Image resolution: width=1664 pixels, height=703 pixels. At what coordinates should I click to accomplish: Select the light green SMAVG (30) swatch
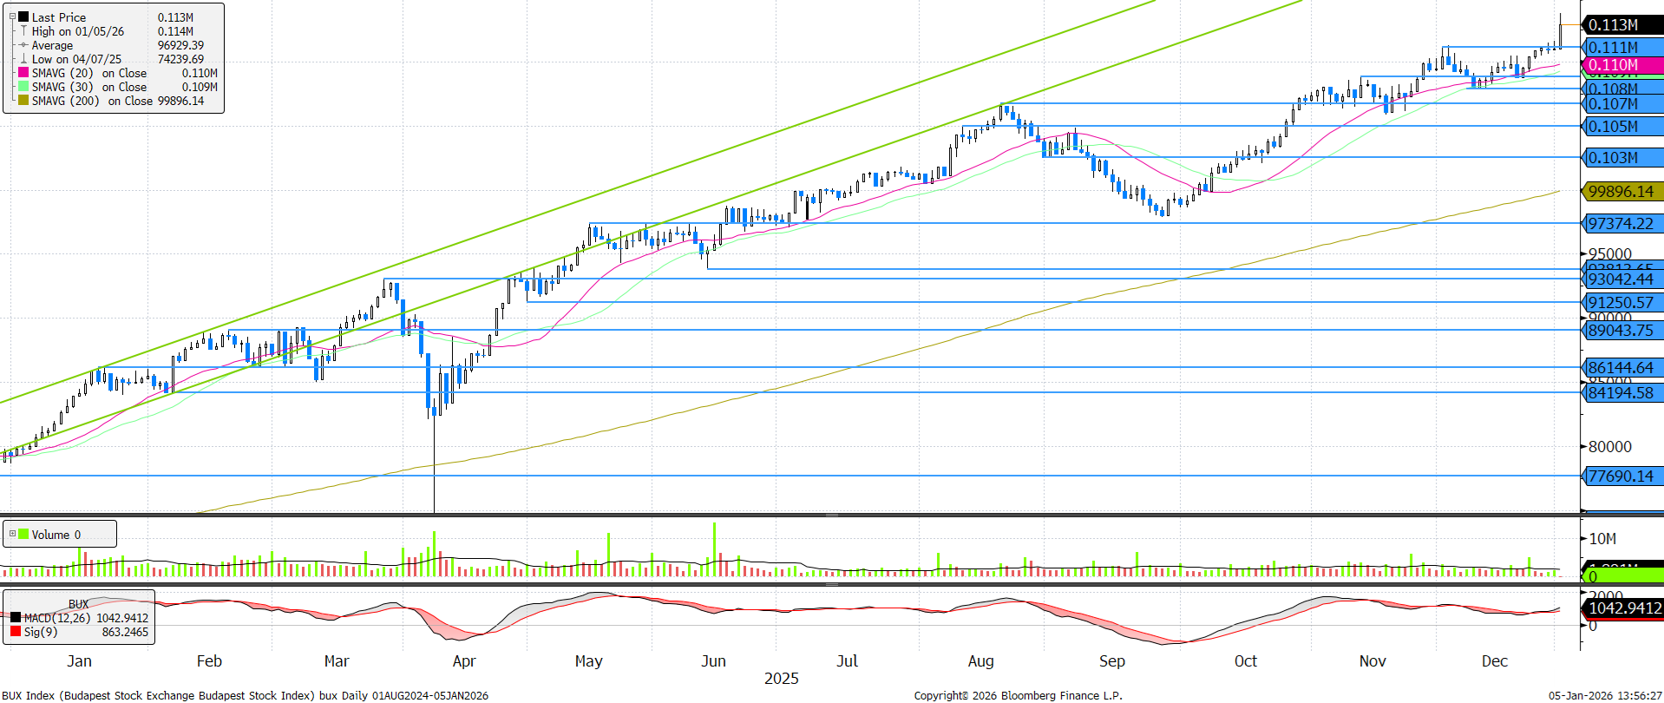(x=23, y=87)
